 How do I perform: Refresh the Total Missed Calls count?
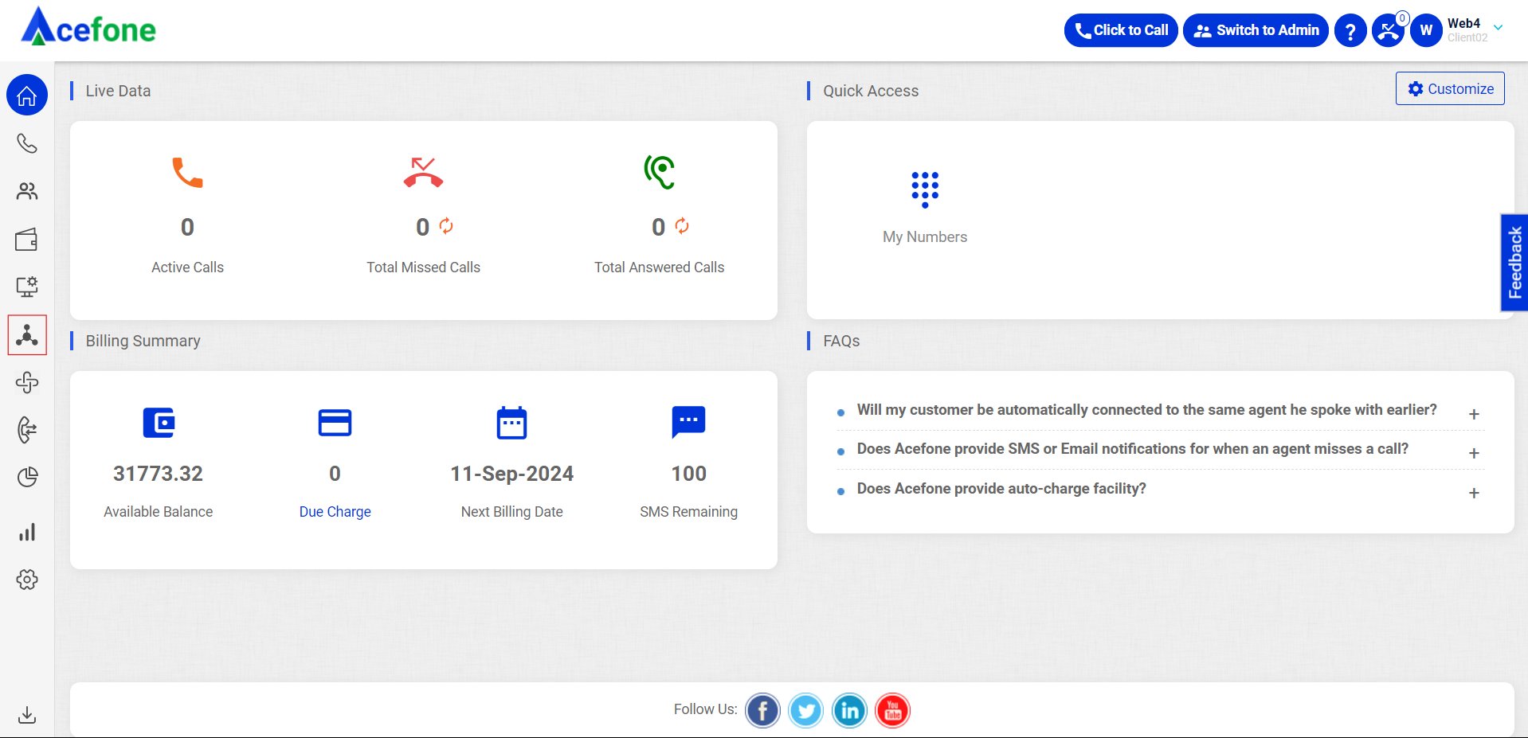pos(446,226)
